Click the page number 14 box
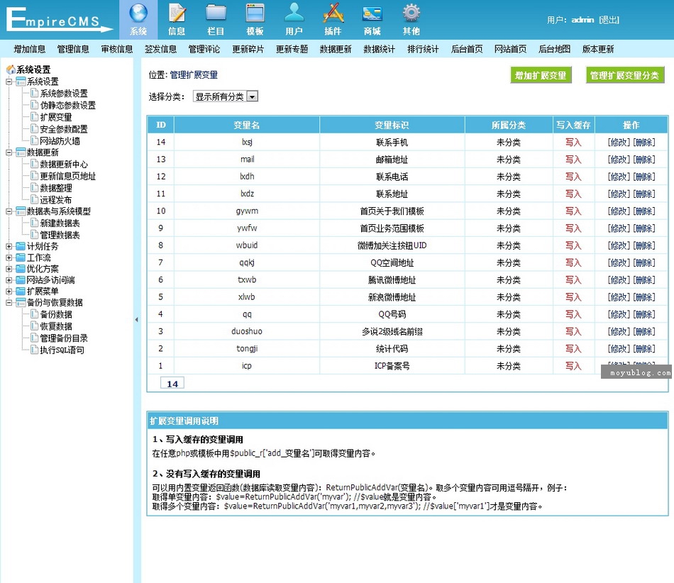This screenshot has height=583, width=674. pyautogui.click(x=172, y=383)
